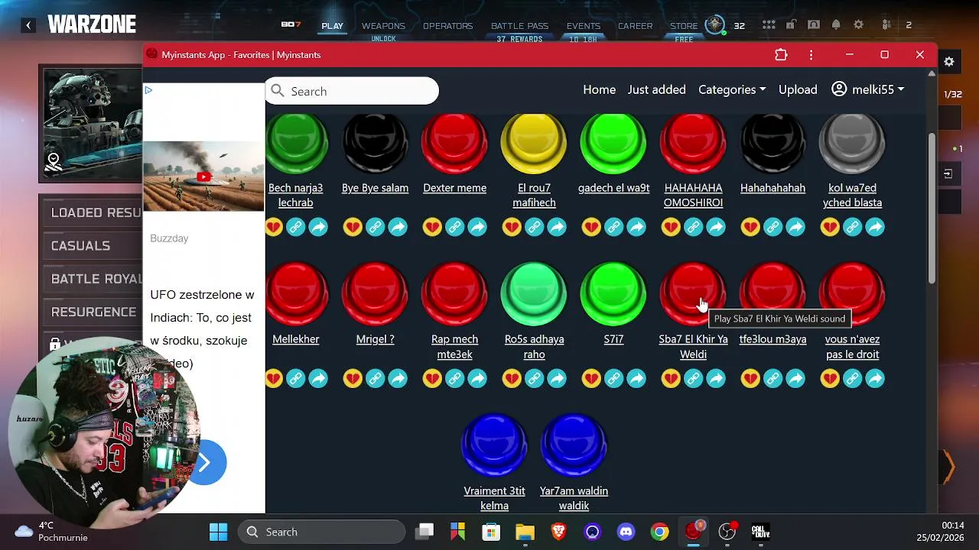Click the Windows taskbar Search box

[321, 532]
